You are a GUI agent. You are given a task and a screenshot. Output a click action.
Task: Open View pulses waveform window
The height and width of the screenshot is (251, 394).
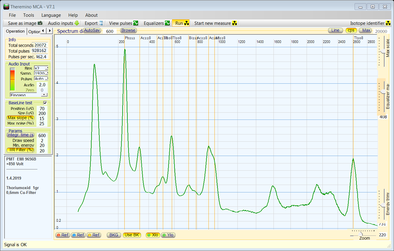pyautogui.click(x=123, y=23)
